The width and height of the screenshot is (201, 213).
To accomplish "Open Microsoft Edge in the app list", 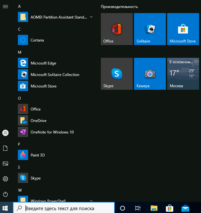I will (x=56, y=63).
